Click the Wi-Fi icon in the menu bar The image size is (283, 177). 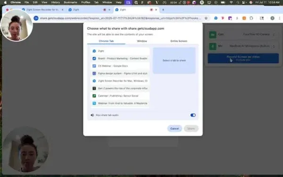click(x=231, y=2)
